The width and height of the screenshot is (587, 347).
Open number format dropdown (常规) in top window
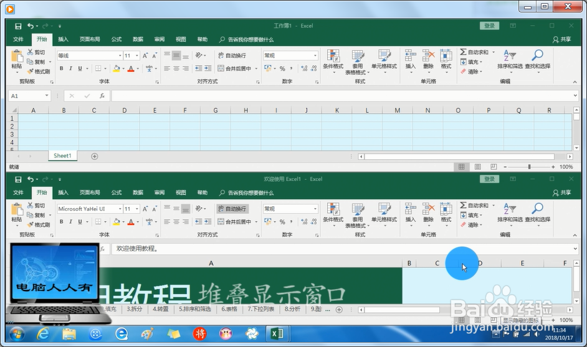[315, 55]
